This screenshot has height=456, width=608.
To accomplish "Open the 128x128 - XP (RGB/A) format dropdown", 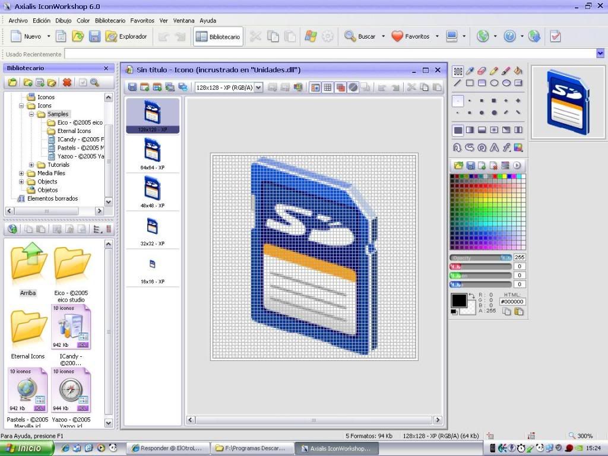I will [x=259, y=87].
